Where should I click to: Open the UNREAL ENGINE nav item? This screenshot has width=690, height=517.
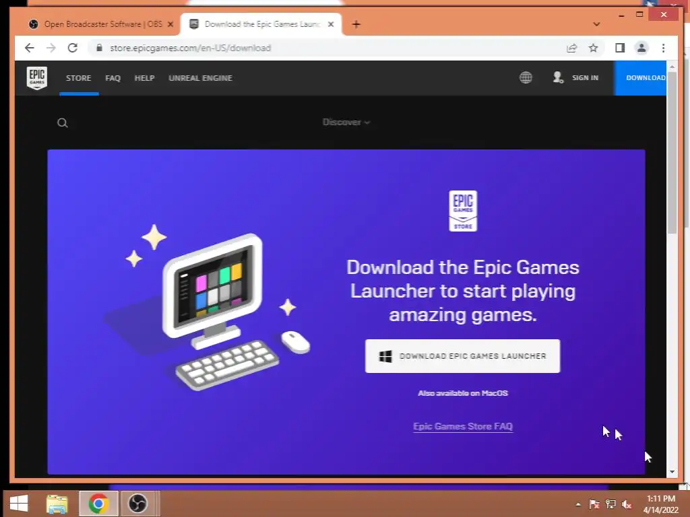coord(200,78)
